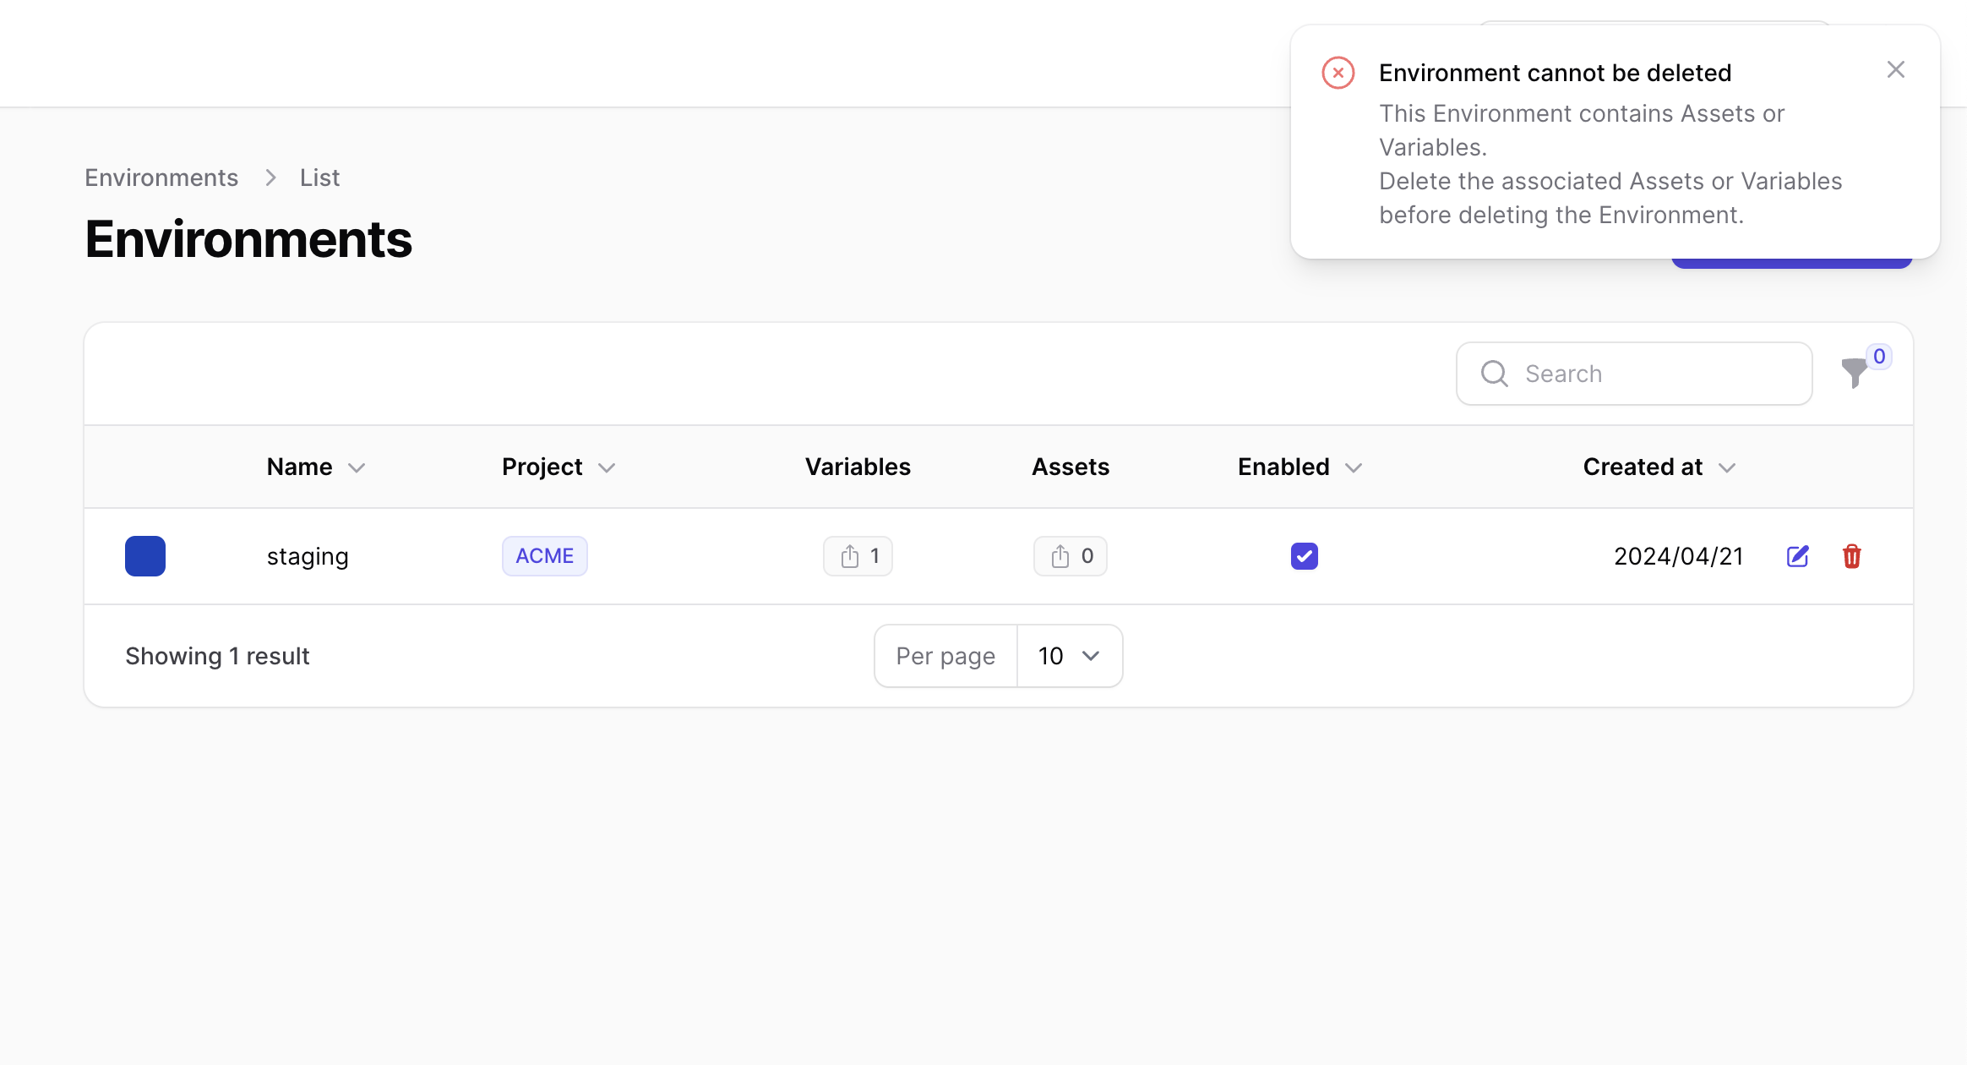The height and width of the screenshot is (1065, 1967).
Task: Click the search magnifier icon
Action: tap(1494, 374)
